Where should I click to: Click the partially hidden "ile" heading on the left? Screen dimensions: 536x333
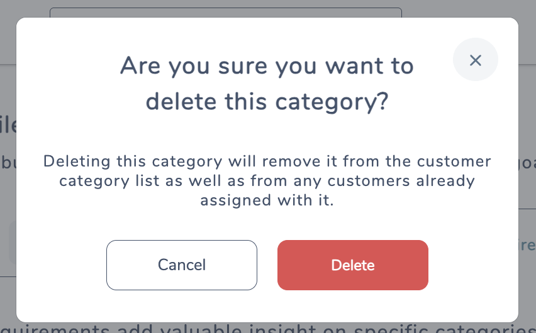(x=8, y=125)
